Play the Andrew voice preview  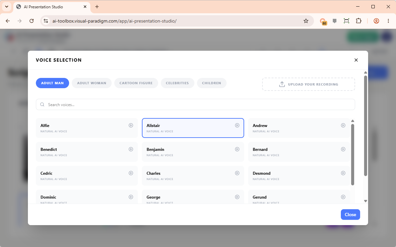(x=343, y=125)
